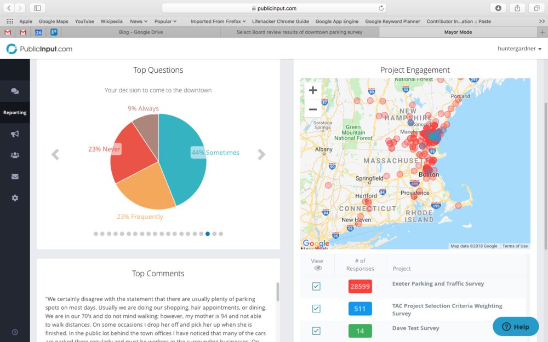
Task: Click the PublicInput.com logo
Action: point(39,49)
